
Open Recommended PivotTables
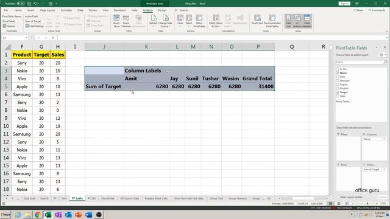[272, 21]
